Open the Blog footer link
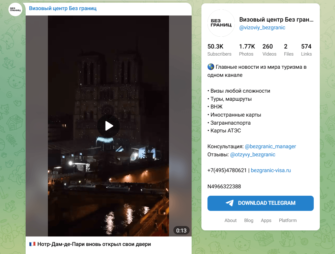 (x=249, y=220)
